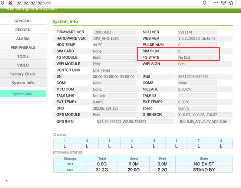
Task: Open the VIDEO menu
Action: point(23,65)
